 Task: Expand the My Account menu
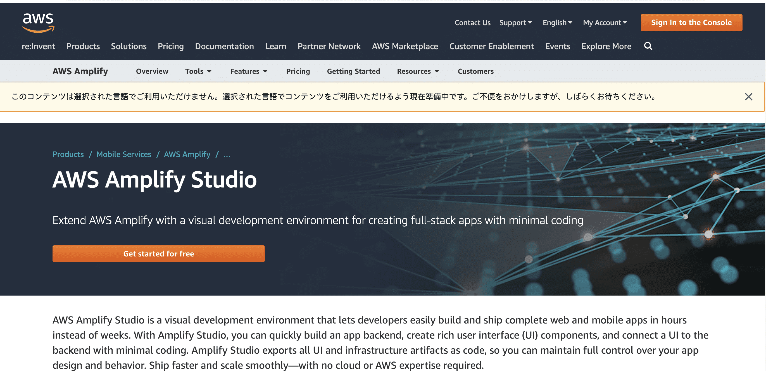tap(605, 22)
